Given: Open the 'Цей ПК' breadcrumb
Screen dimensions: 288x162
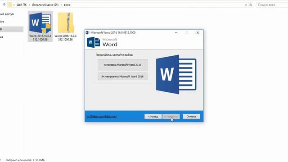Looking at the screenshot, I should (x=22, y=5).
